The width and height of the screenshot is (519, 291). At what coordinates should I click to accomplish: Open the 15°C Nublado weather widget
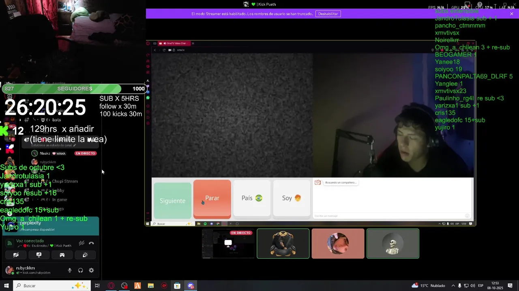pos(428,286)
